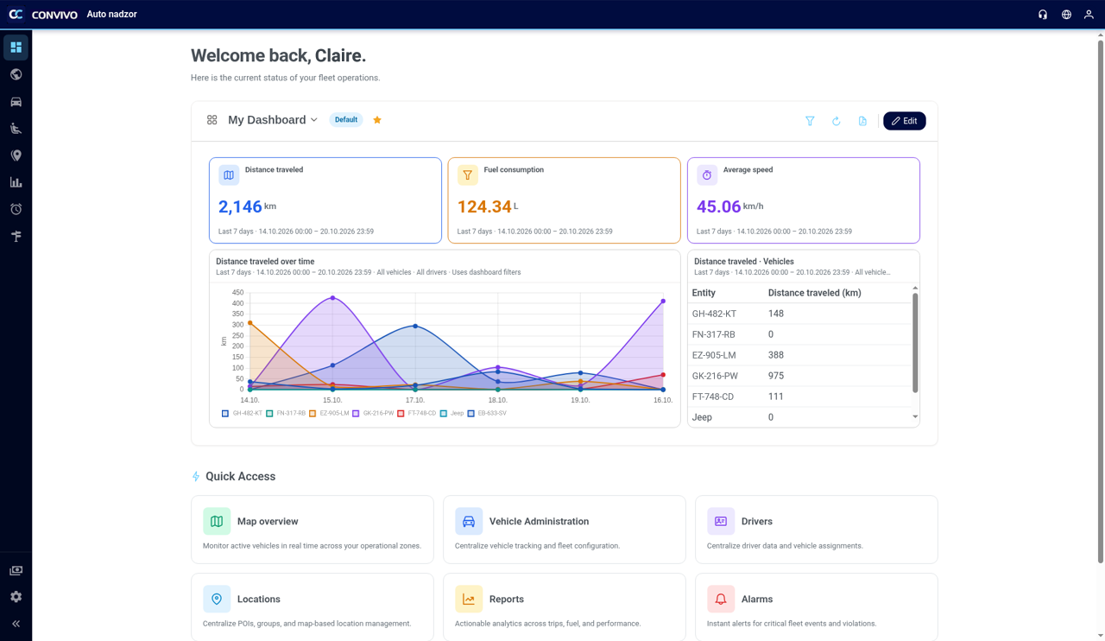
Task: Open the language globe icon in the top bar
Action: tap(1066, 15)
